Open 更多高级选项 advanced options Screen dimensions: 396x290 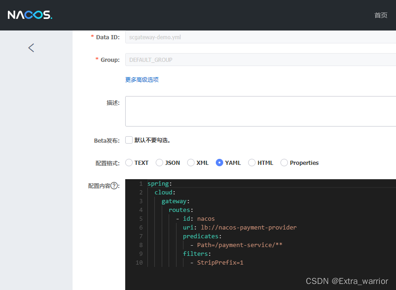(x=141, y=79)
